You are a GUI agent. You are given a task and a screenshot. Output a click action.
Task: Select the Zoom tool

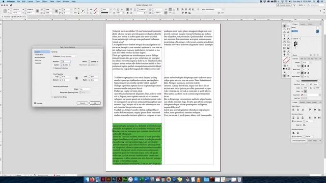[288, 54]
